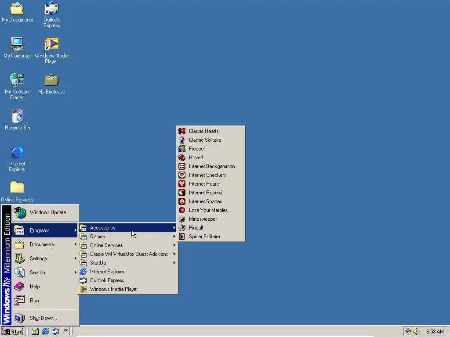Image resolution: width=450 pixels, height=337 pixels.
Task: Select Outlook Express in Programs menu
Action: click(128, 280)
